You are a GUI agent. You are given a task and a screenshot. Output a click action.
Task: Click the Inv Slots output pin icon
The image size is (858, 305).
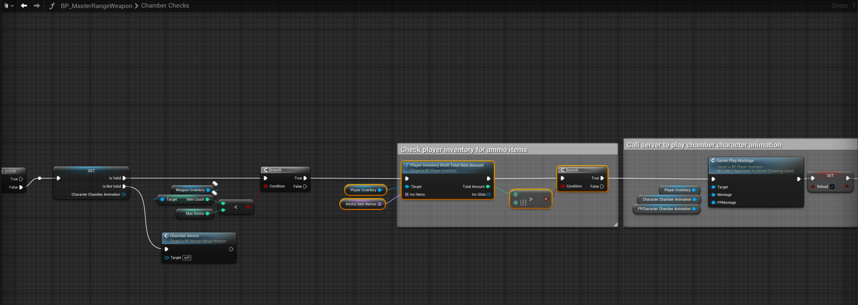coord(489,194)
